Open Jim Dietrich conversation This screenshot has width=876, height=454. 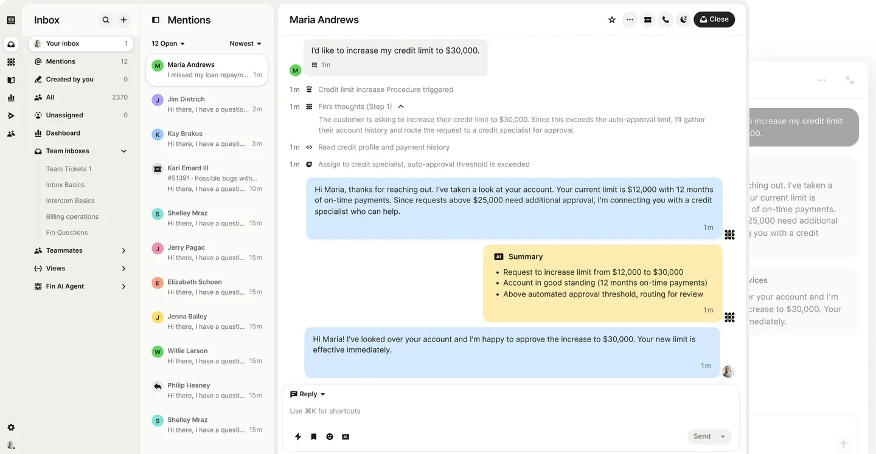[207, 104]
